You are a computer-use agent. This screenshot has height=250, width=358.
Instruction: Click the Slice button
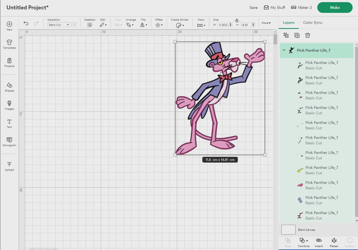pos(288,243)
